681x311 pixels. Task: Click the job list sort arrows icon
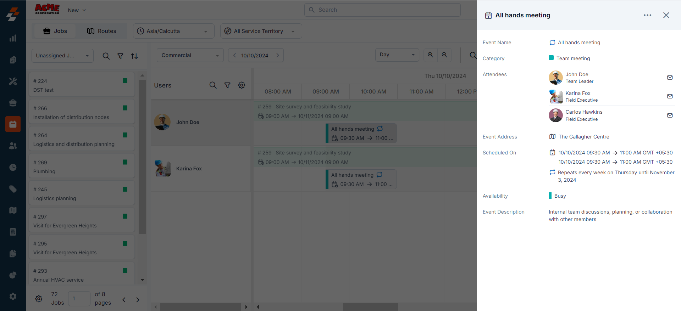point(134,56)
